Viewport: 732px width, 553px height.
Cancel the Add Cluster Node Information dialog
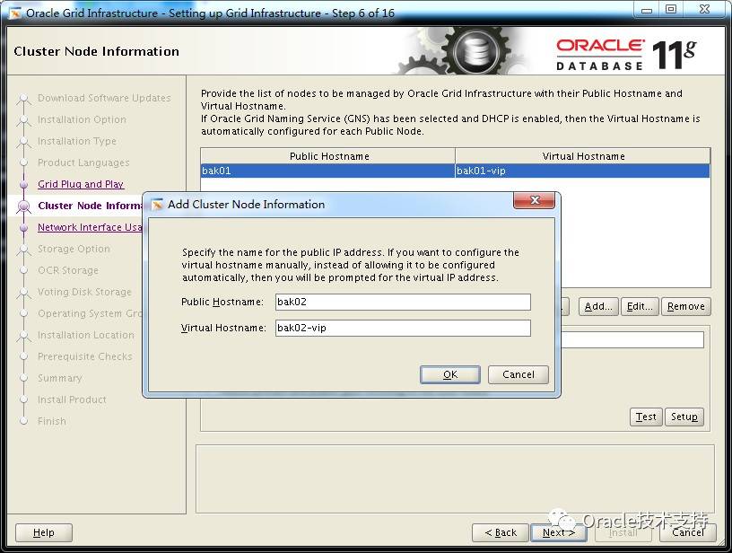coord(518,374)
